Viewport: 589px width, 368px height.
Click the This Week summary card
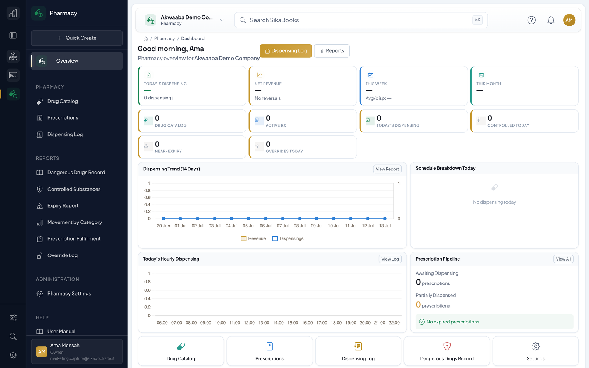(413, 86)
